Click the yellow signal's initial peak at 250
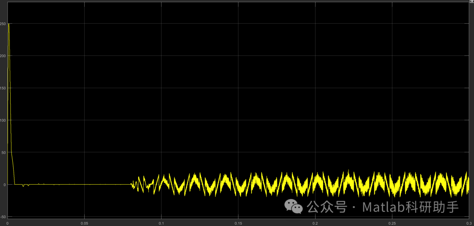The width and height of the screenshot is (474, 226). pos(9,24)
